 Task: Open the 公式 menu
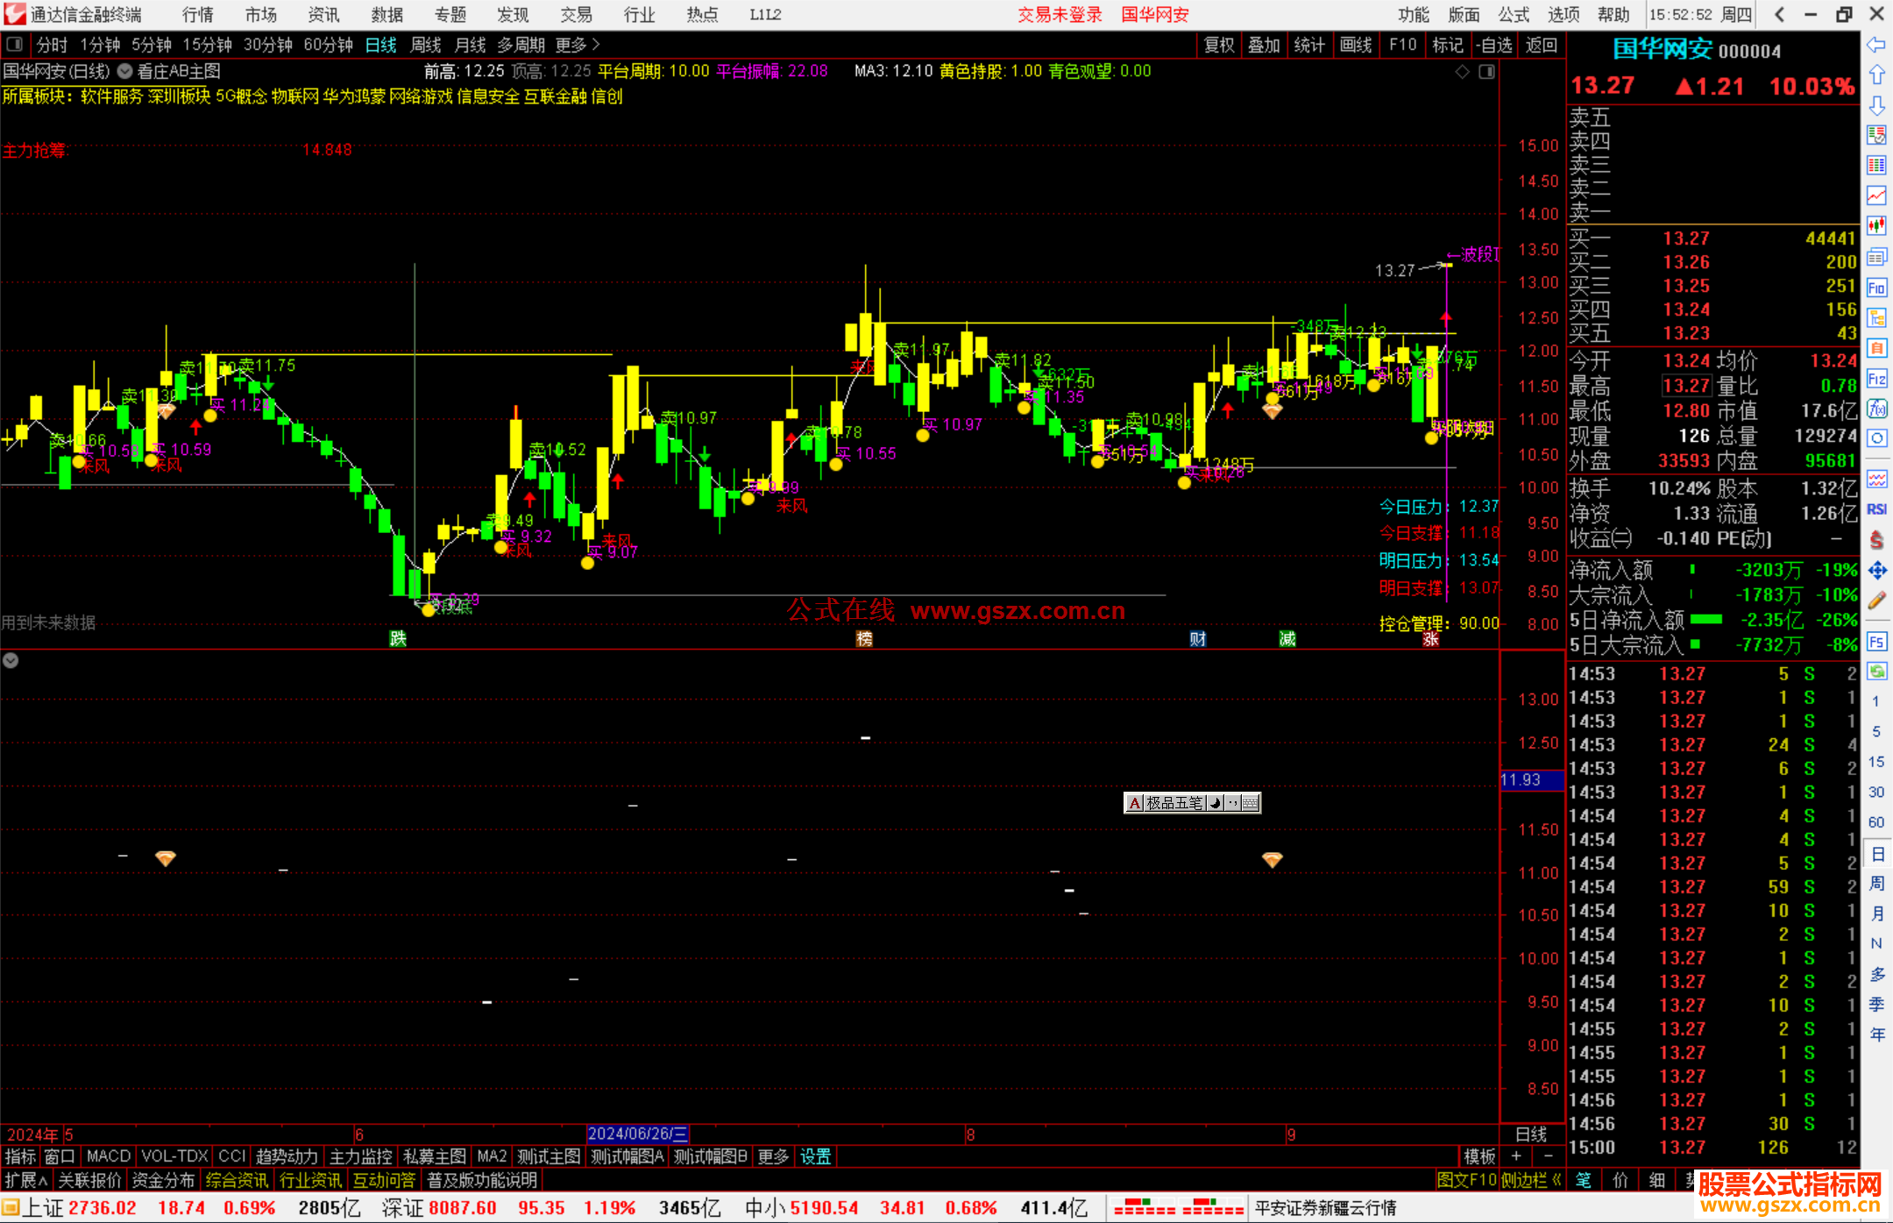(1514, 14)
